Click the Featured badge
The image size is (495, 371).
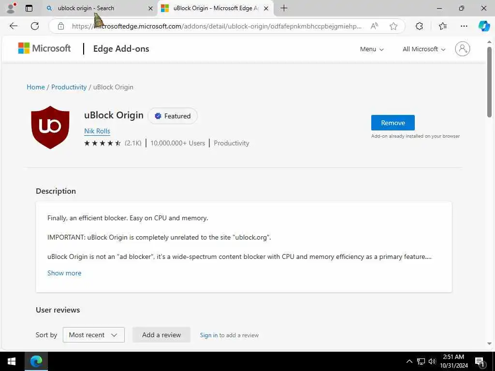[x=173, y=116]
